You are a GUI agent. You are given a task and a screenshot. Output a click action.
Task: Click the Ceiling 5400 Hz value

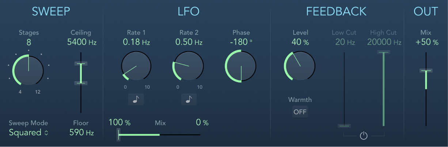[x=82, y=43]
